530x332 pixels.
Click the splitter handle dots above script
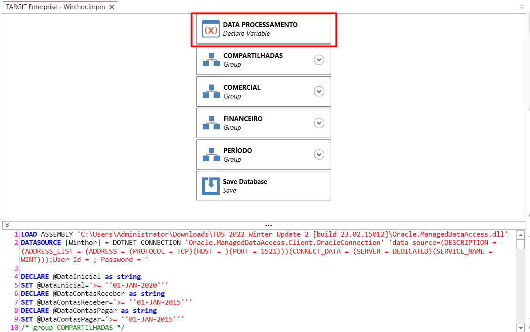point(268,225)
